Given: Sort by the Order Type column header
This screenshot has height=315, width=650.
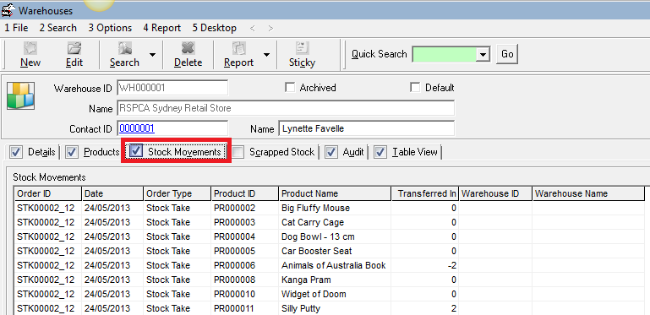Looking at the screenshot, I should pyautogui.click(x=178, y=193).
